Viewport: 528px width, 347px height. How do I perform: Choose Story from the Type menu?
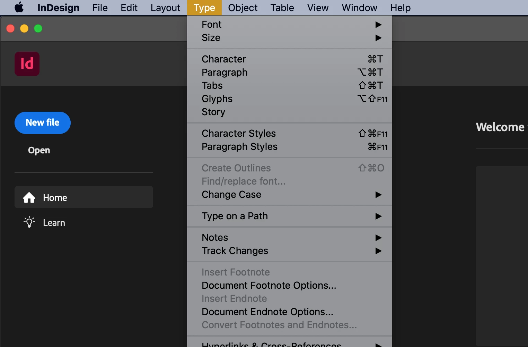click(290, 112)
